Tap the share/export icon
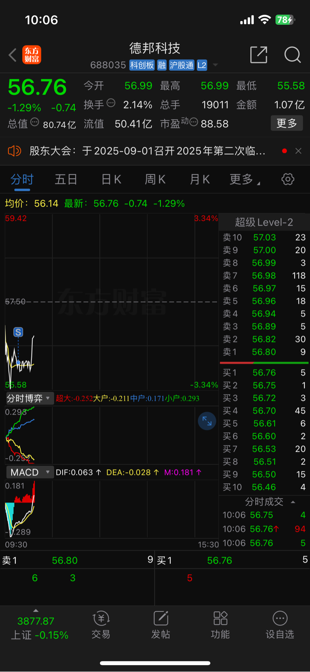This screenshot has height=672, width=310. [259, 55]
